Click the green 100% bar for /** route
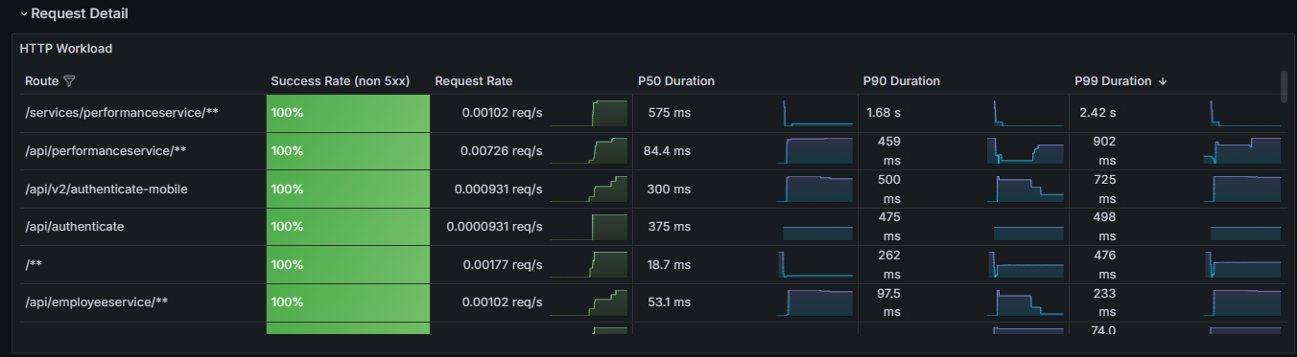The height and width of the screenshot is (357, 1297). pyautogui.click(x=348, y=265)
